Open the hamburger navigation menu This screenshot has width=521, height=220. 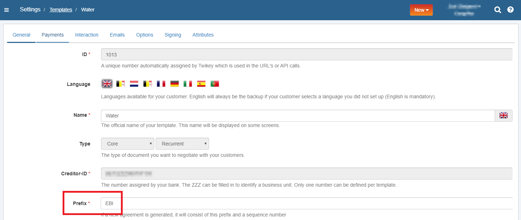pos(6,10)
